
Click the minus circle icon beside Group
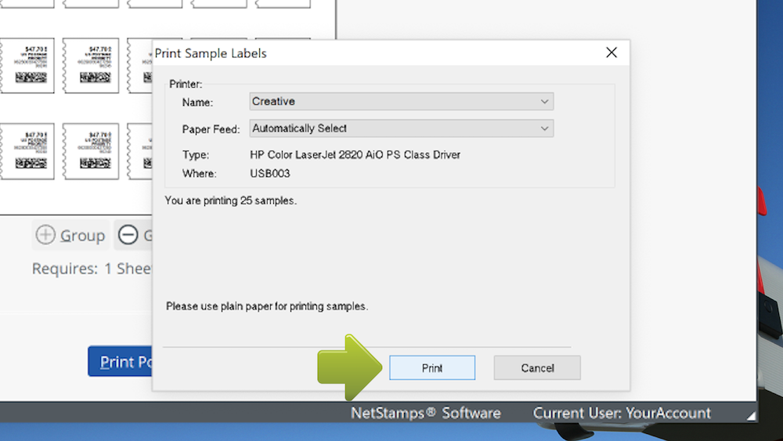(x=128, y=235)
